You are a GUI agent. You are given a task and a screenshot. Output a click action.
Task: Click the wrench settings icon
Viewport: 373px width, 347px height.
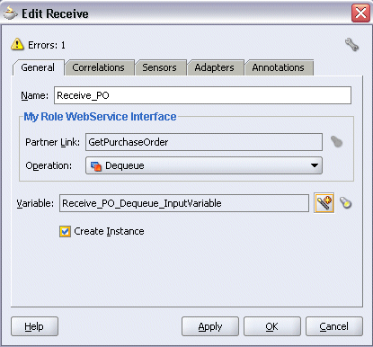[351, 45]
